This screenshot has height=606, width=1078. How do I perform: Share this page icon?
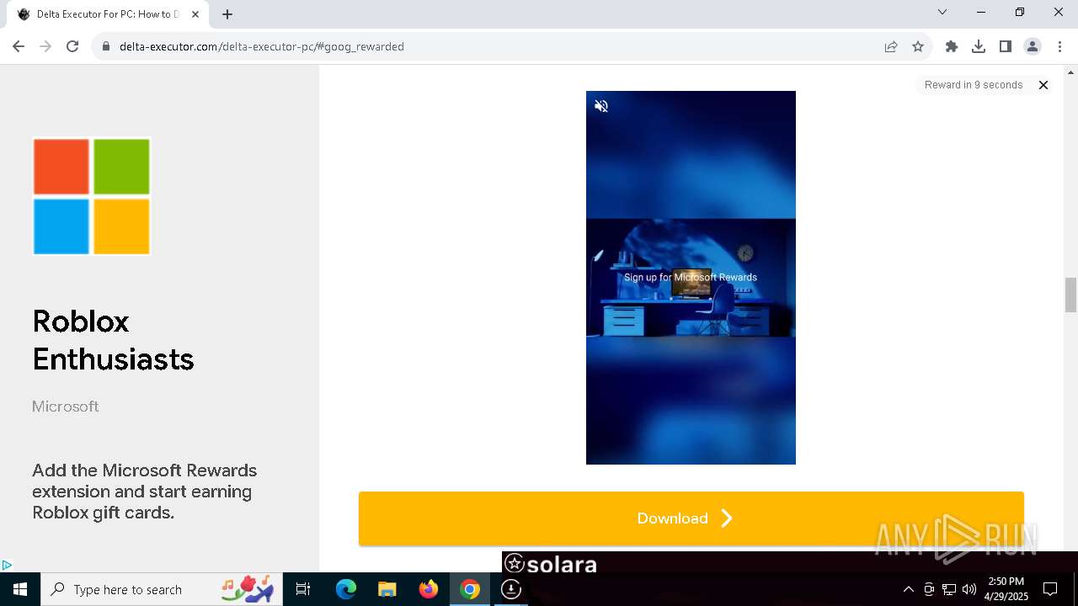pos(891,47)
